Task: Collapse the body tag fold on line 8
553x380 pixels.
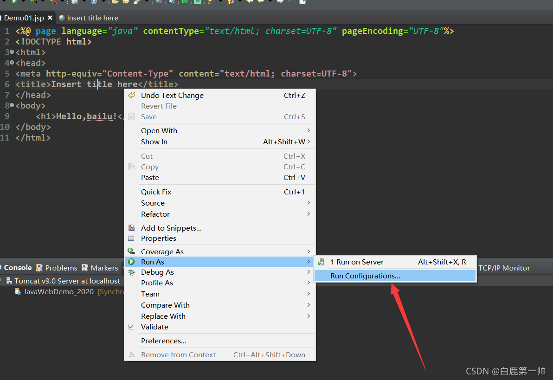Action: (12, 105)
